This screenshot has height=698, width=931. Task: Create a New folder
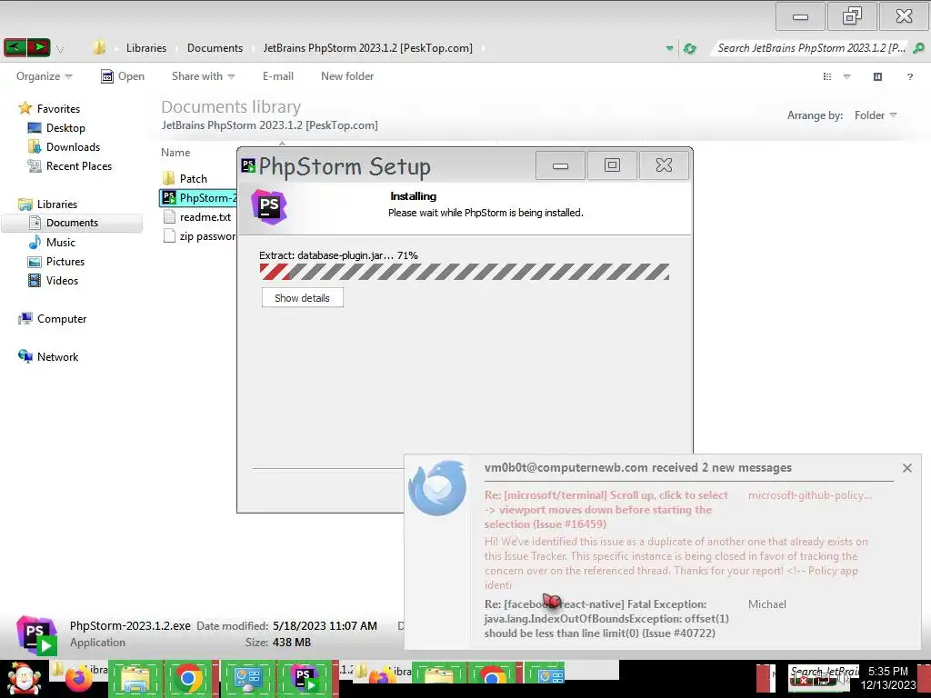[347, 76]
